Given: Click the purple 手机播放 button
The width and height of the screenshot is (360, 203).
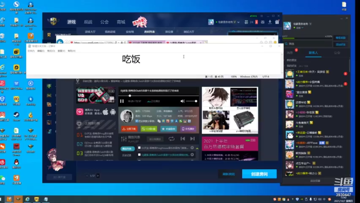Looking at the screenshot, I should [188, 129].
